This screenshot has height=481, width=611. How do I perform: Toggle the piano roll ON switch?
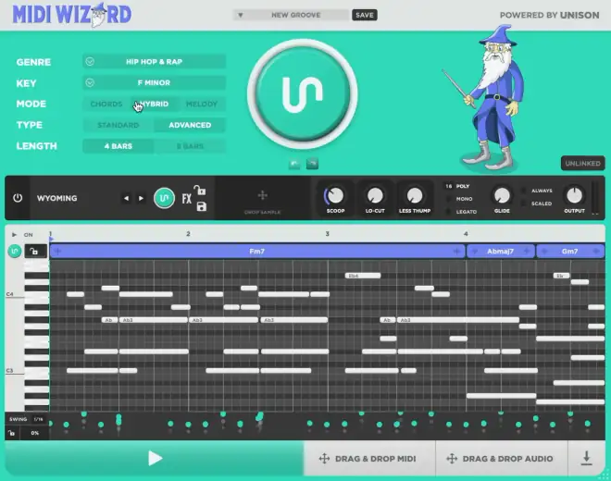point(28,235)
